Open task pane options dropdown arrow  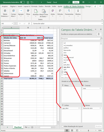[x=96, y=29]
